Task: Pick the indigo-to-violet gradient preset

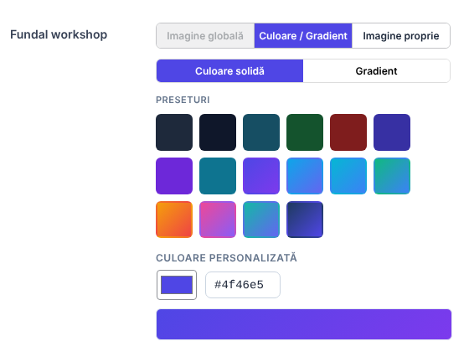Action: (261, 176)
